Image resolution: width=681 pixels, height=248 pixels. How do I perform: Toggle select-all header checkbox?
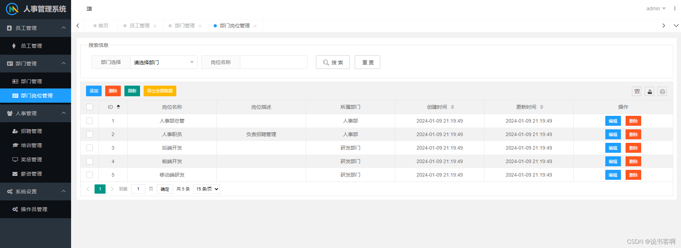[x=90, y=107]
